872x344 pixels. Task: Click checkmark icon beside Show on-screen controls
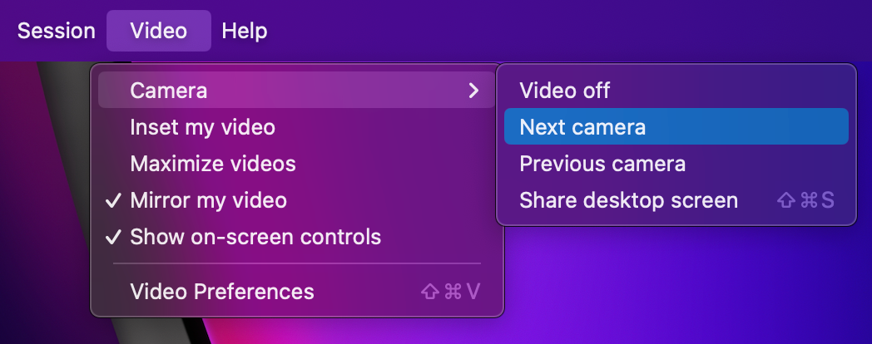(114, 237)
